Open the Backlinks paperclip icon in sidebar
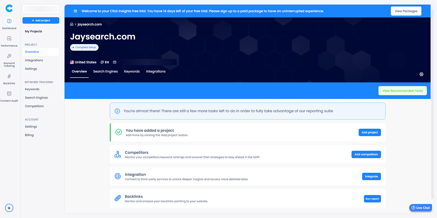The image size is (437, 218). coord(9,76)
